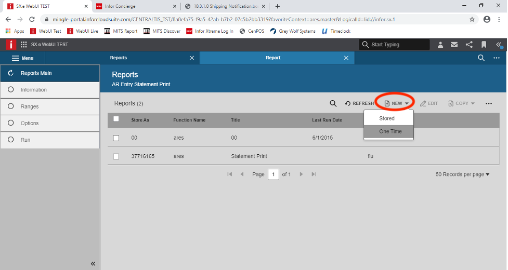The image size is (508, 270).
Task: Click the Refresh button
Action: coord(359,103)
